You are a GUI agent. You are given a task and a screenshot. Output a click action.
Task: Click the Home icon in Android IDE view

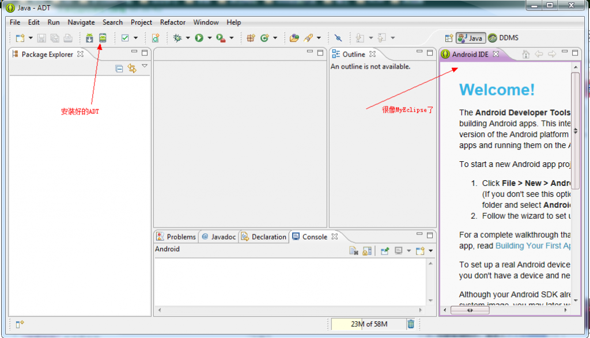(525, 55)
